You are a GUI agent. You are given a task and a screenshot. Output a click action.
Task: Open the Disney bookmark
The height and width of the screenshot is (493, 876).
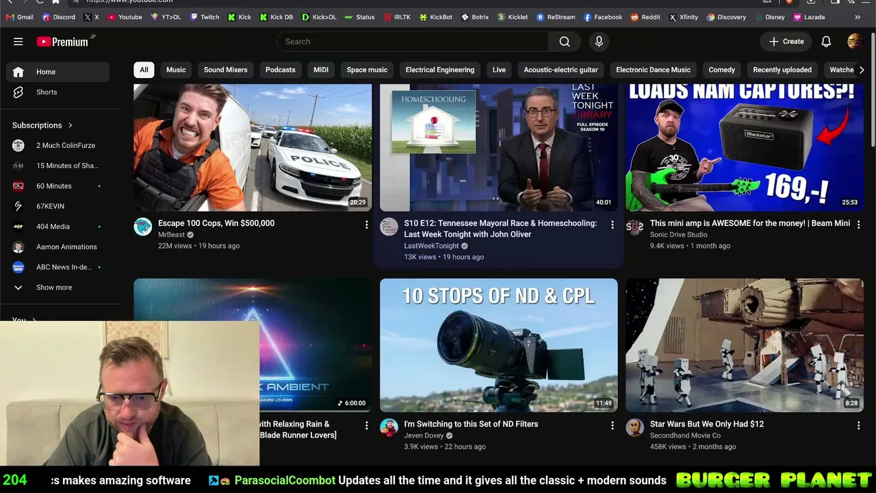click(769, 17)
